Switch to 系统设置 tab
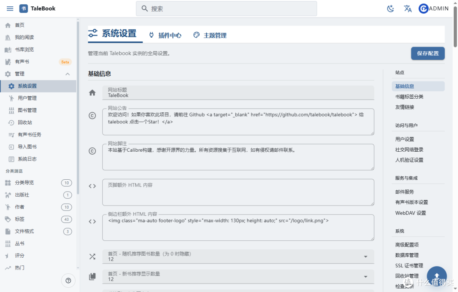 (x=115, y=34)
